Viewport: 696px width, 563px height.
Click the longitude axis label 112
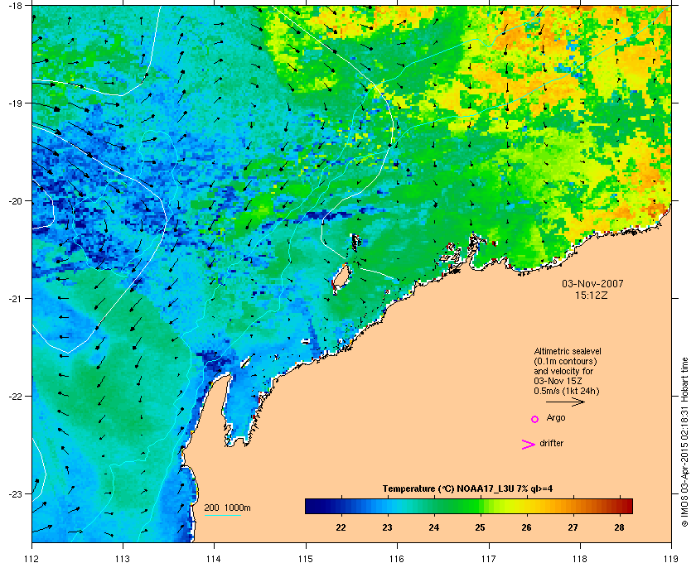coord(32,559)
